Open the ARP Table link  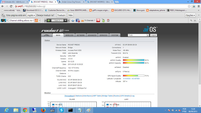point(97,96)
